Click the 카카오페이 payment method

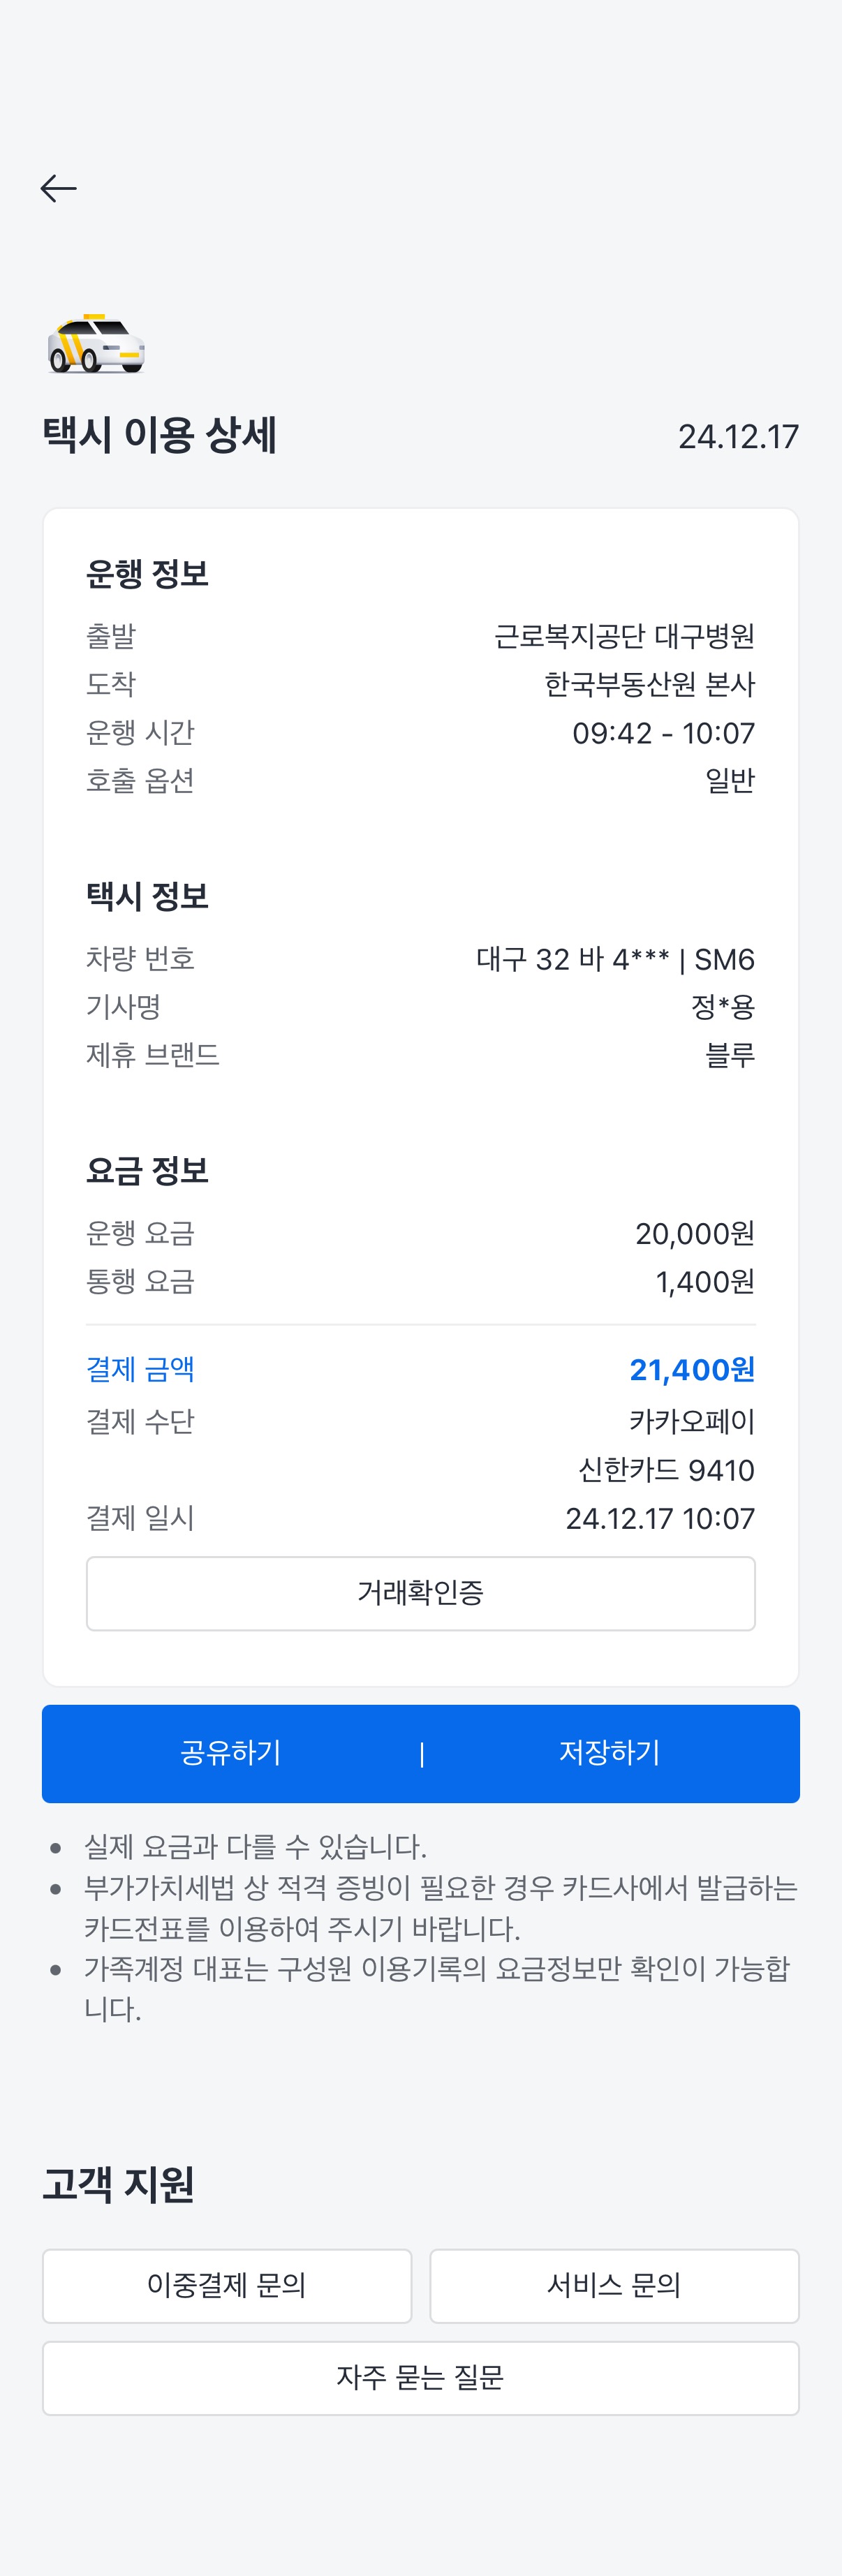tap(691, 1421)
